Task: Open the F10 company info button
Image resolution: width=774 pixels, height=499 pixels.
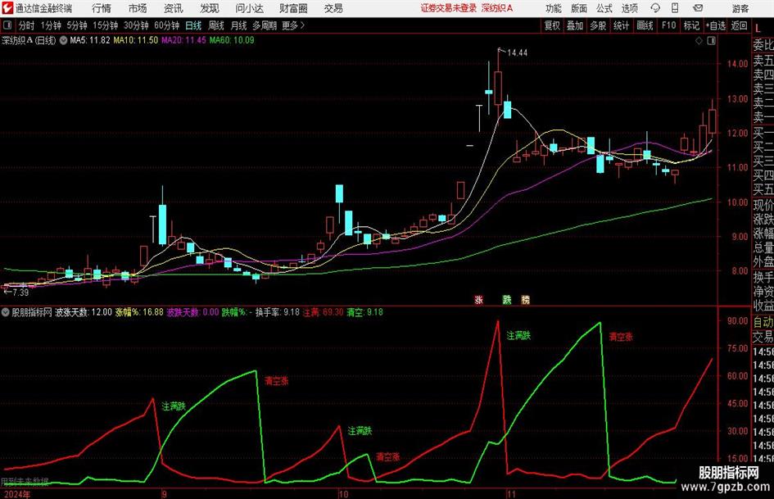Action: tap(668, 25)
